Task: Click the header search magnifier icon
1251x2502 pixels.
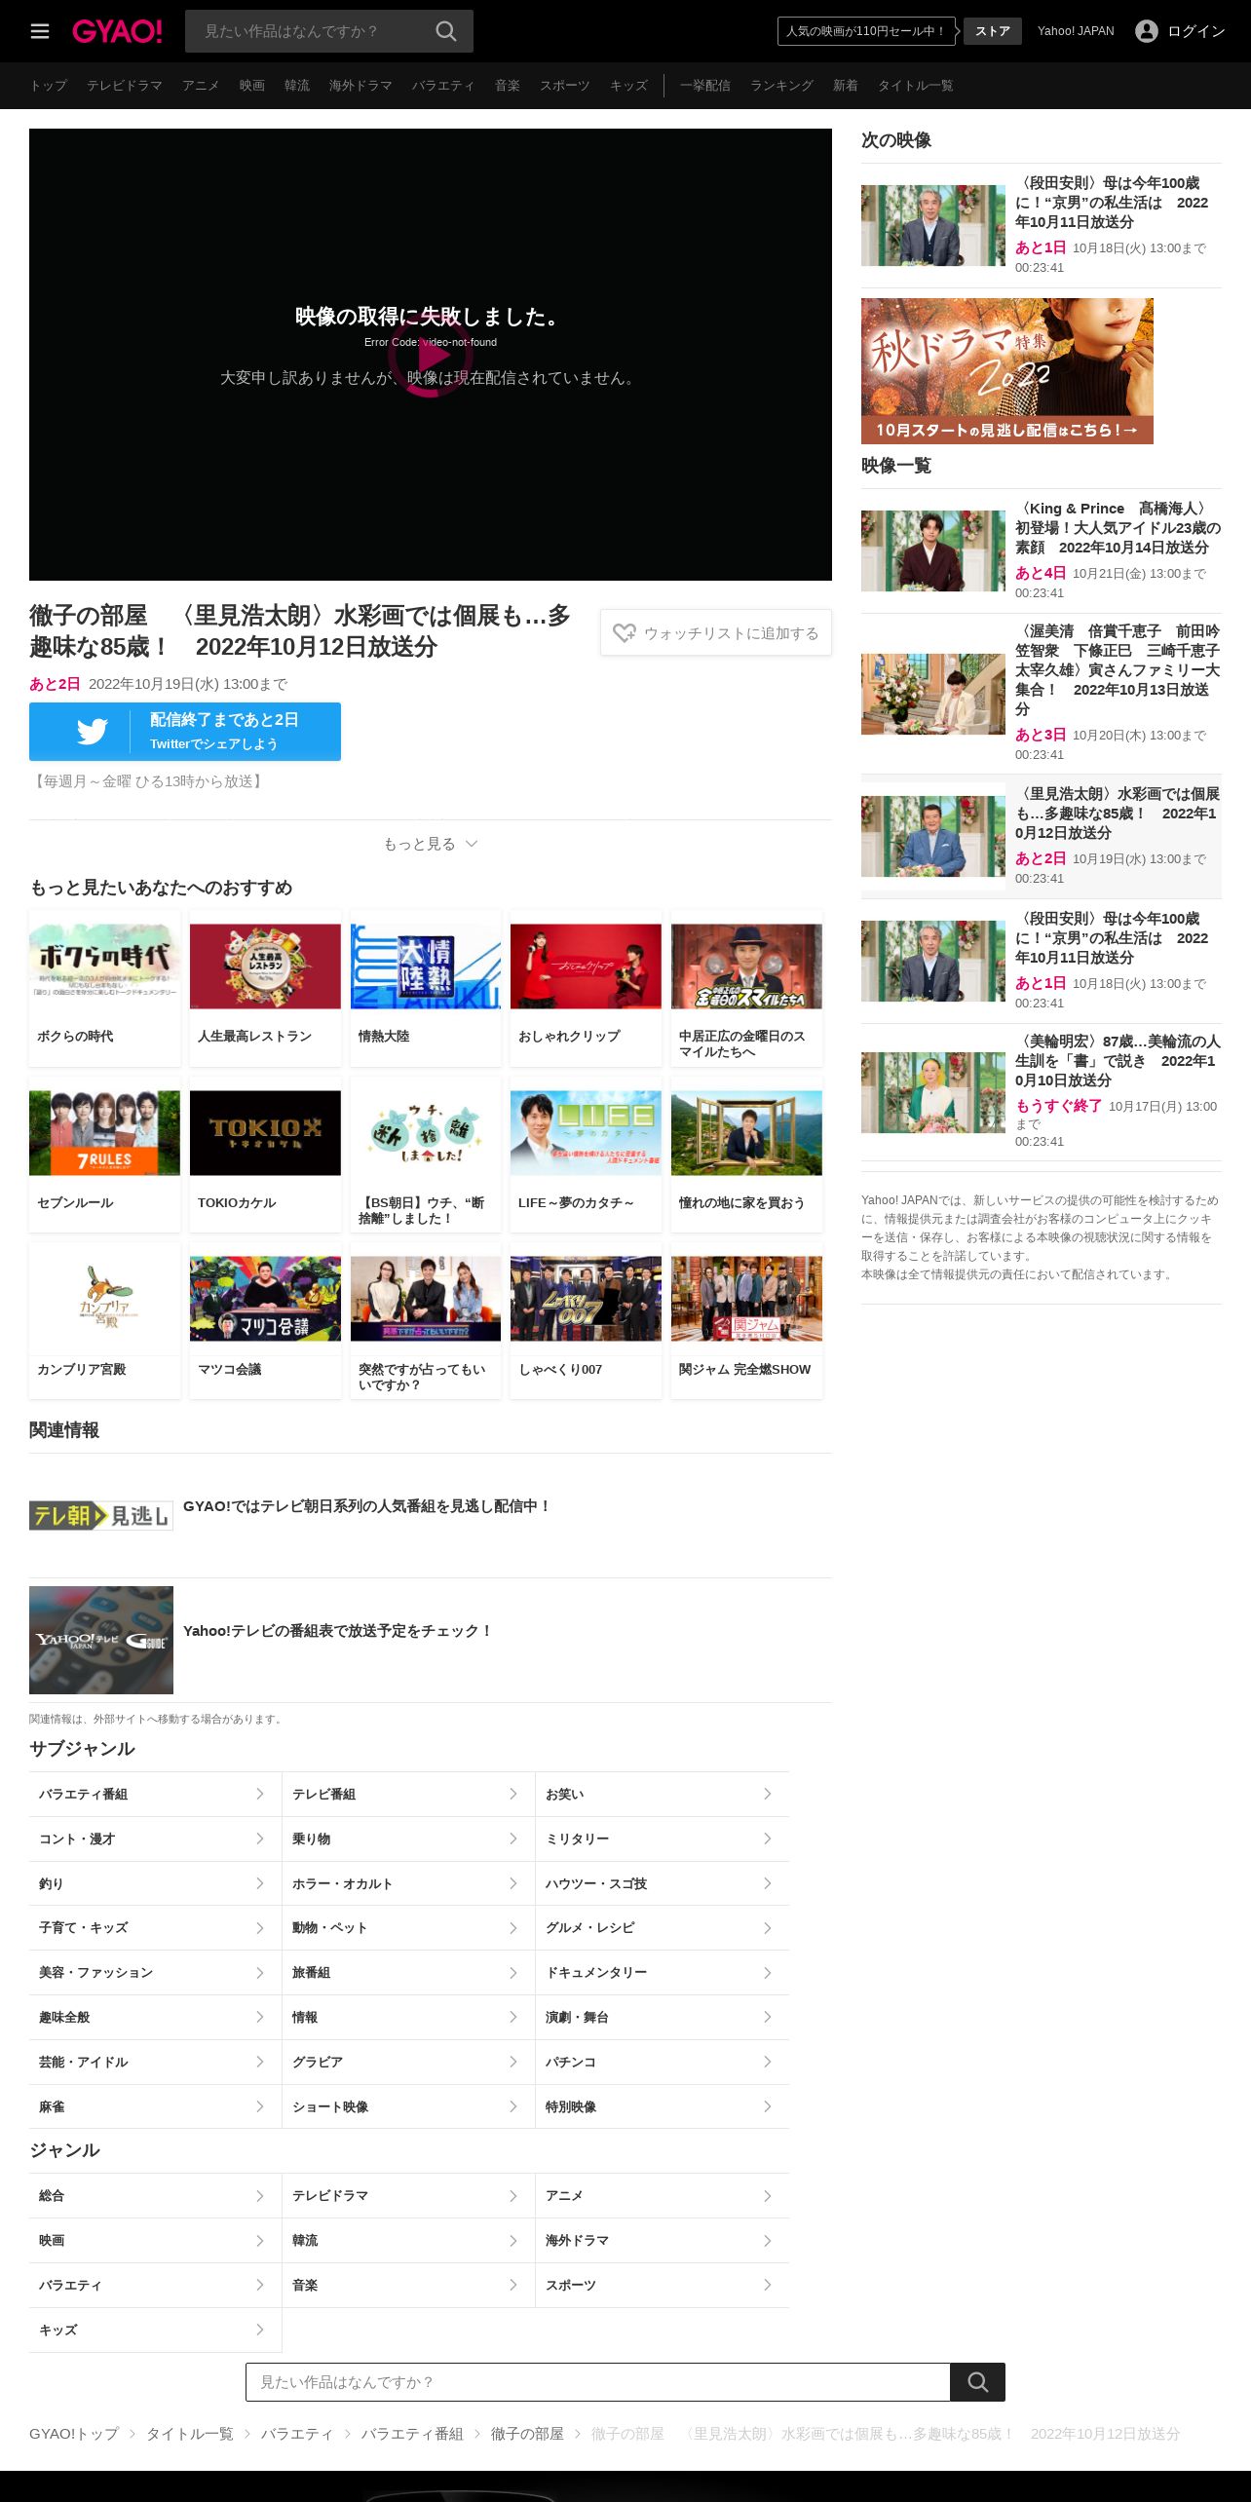Action: coord(446,31)
